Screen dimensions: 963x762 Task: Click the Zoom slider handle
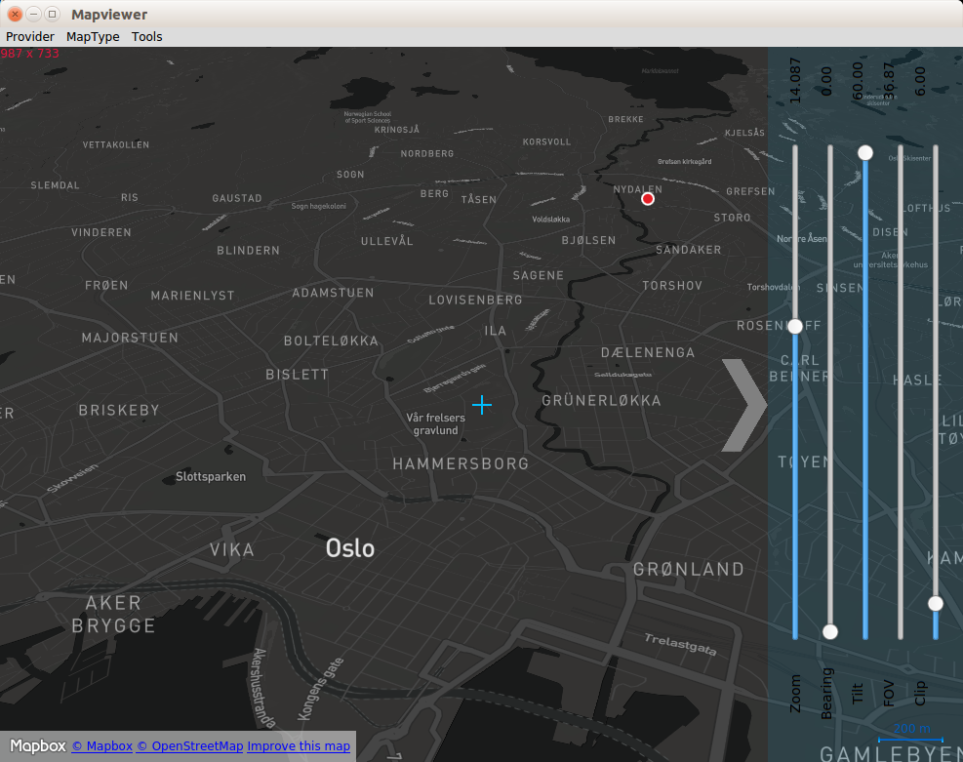795,326
